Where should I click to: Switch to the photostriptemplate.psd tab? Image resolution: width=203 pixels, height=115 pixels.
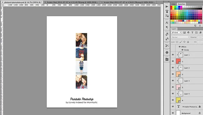[x=23, y=2]
